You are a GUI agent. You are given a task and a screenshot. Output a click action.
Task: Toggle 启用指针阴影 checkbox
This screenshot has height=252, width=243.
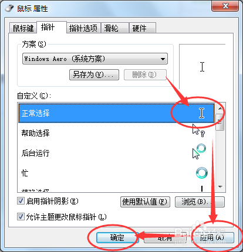pyautogui.click(x=21, y=201)
